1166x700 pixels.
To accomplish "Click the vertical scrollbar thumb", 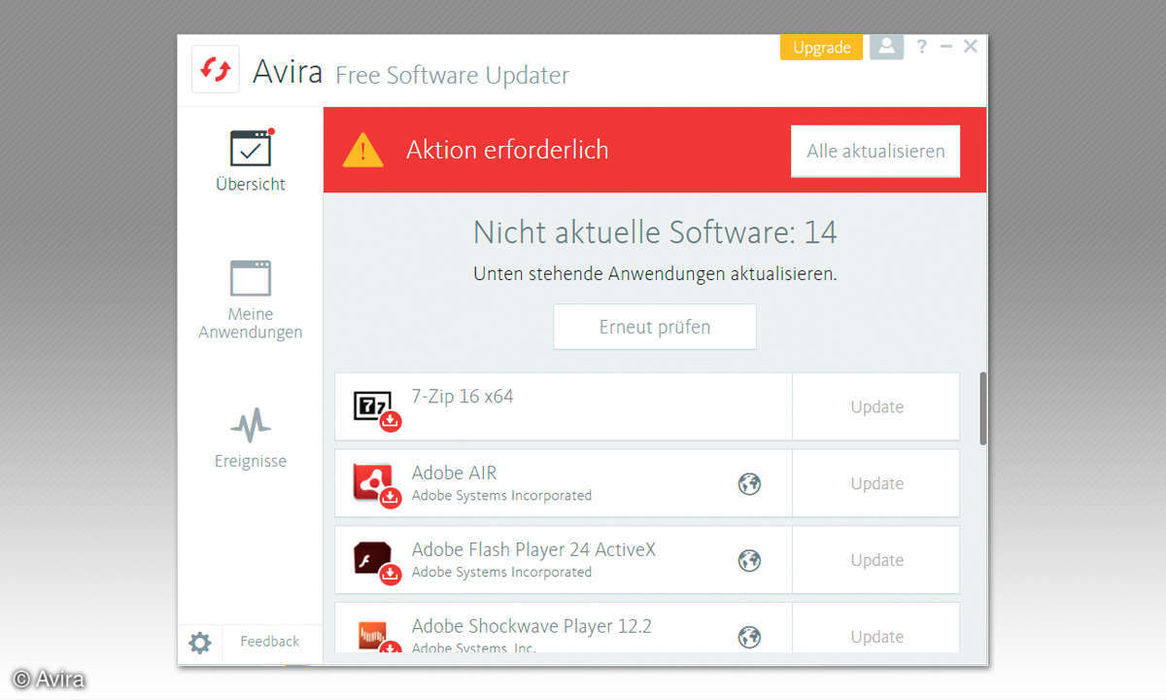I will (x=982, y=408).
